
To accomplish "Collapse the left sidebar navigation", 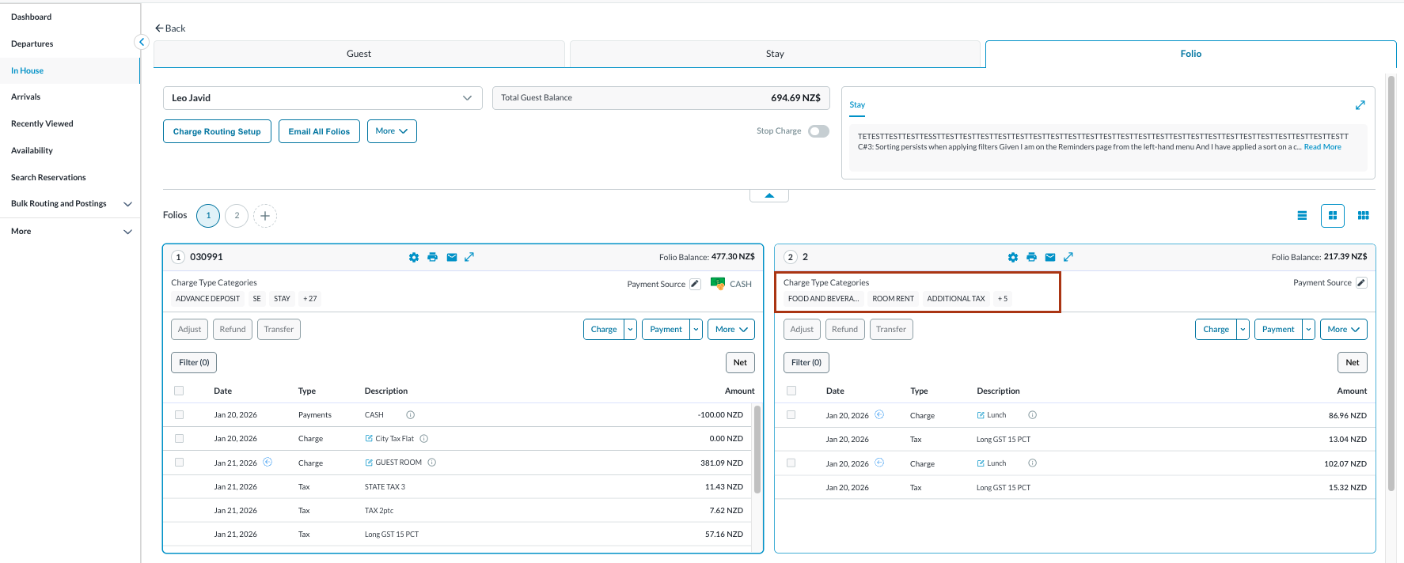I will (142, 42).
